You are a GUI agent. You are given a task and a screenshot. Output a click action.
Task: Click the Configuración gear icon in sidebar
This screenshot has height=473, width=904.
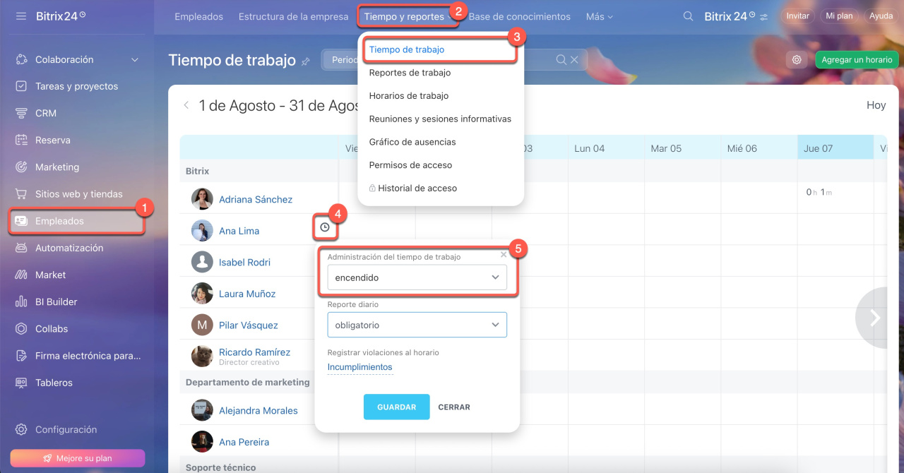pyautogui.click(x=21, y=429)
